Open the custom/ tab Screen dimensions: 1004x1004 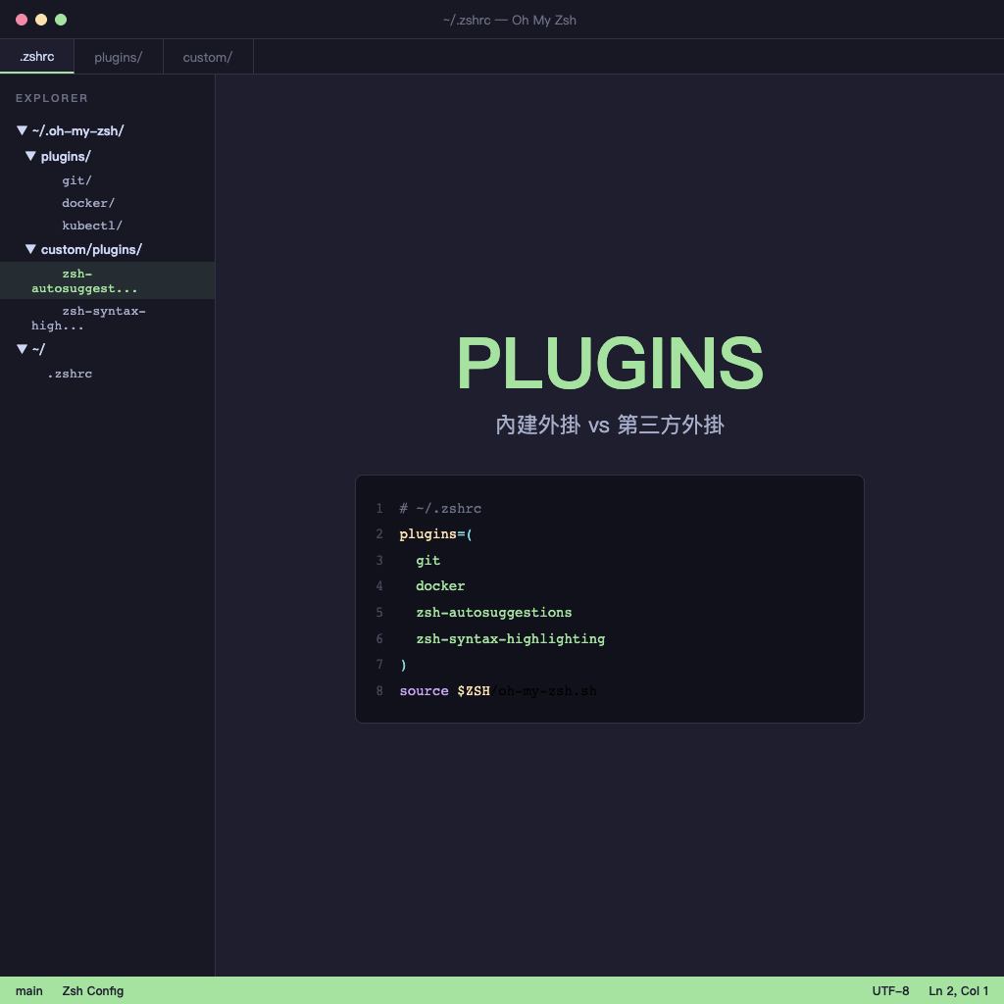[207, 57]
